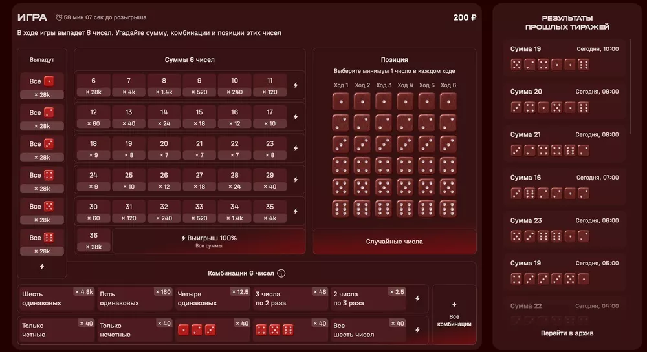The width and height of the screenshot is (647, 352).
Task: Click lightning icon beside sums 6–11 row
Action: [296, 85]
